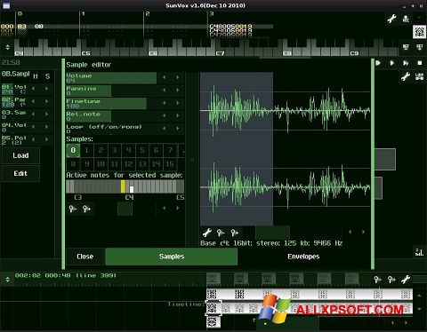Click the levels bars icon at right edge
The width and height of the screenshot is (427, 332).
tap(419, 252)
